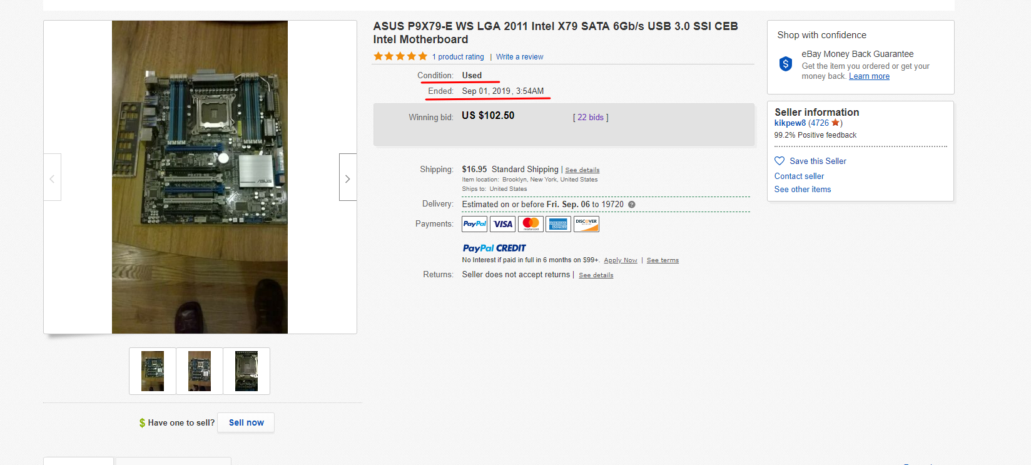Click the heart icon to save seller
The image size is (1031, 465).
(780, 161)
